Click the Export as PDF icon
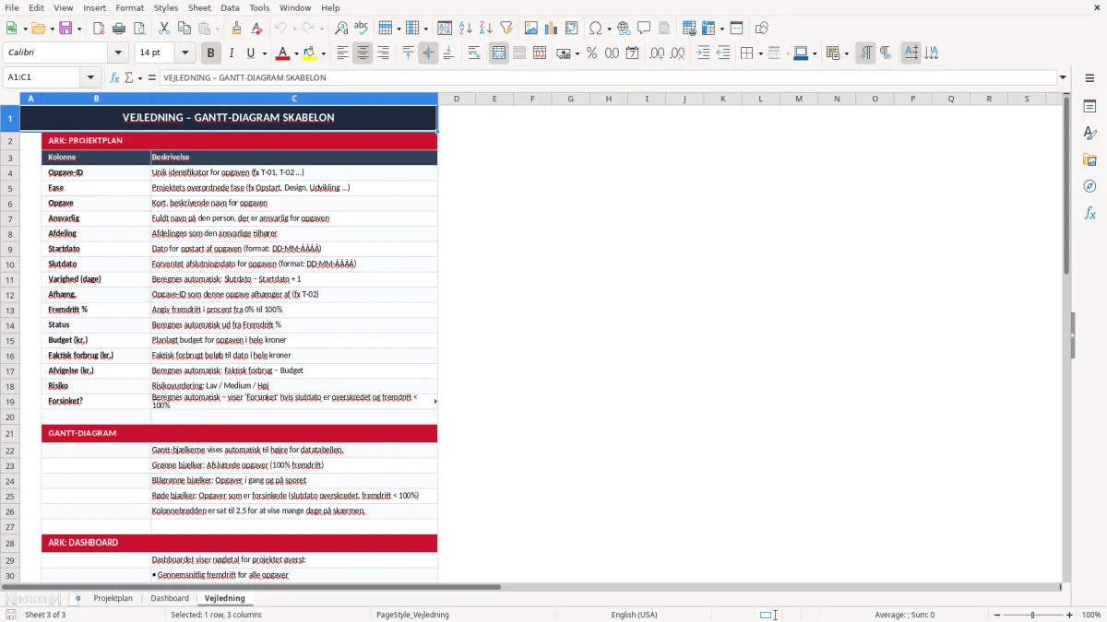The image size is (1107, 622). [99, 29]
